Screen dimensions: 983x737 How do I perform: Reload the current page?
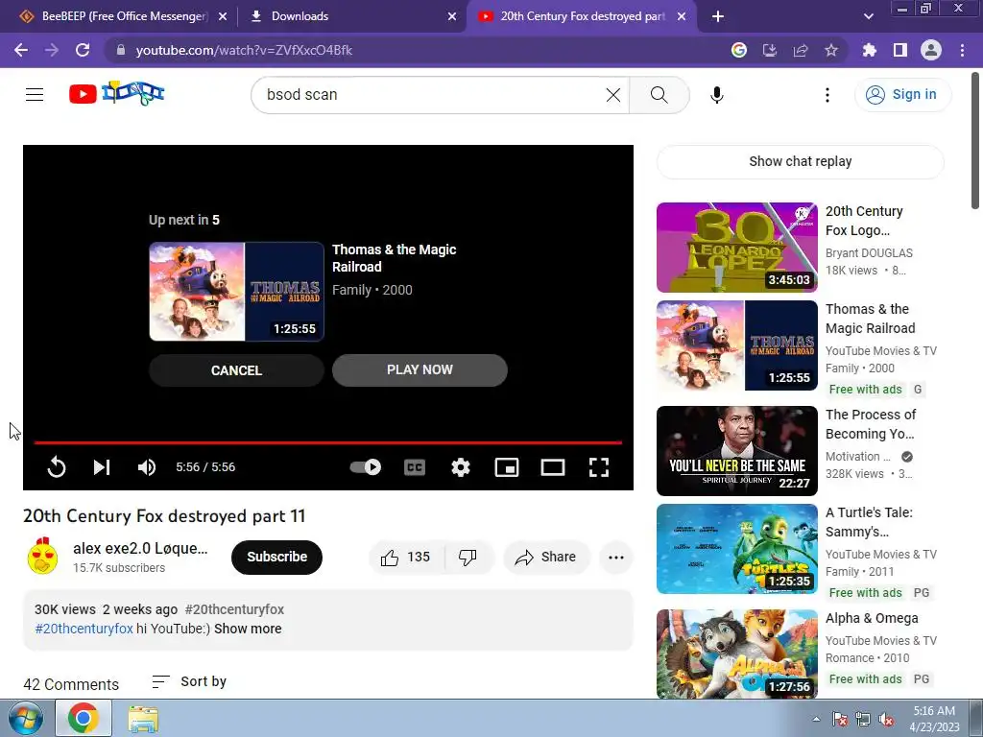pos(83,50)
